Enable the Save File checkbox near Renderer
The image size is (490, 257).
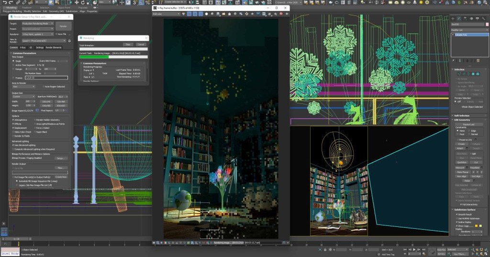[x=56, y=34]
